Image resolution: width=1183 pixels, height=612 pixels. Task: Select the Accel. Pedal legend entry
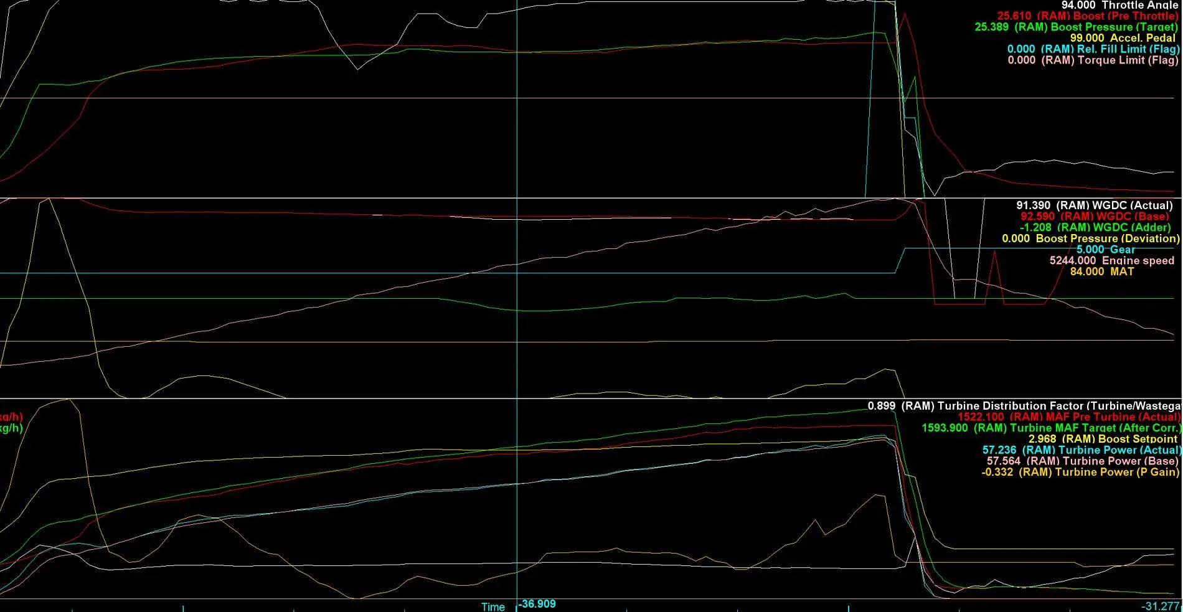click(x=1123, y=38)
